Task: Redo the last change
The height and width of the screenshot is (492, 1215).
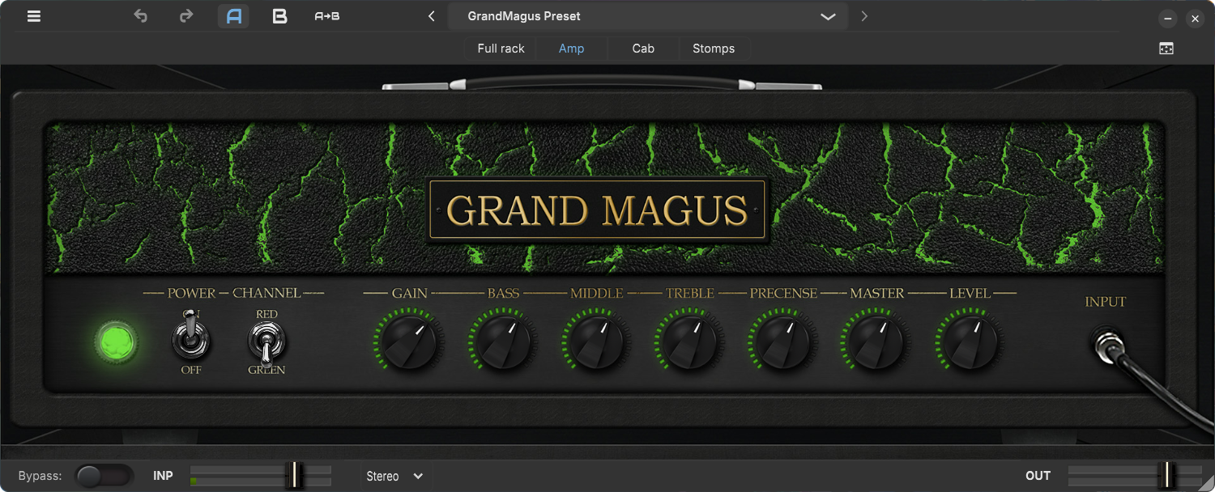Action: point(185,16)
